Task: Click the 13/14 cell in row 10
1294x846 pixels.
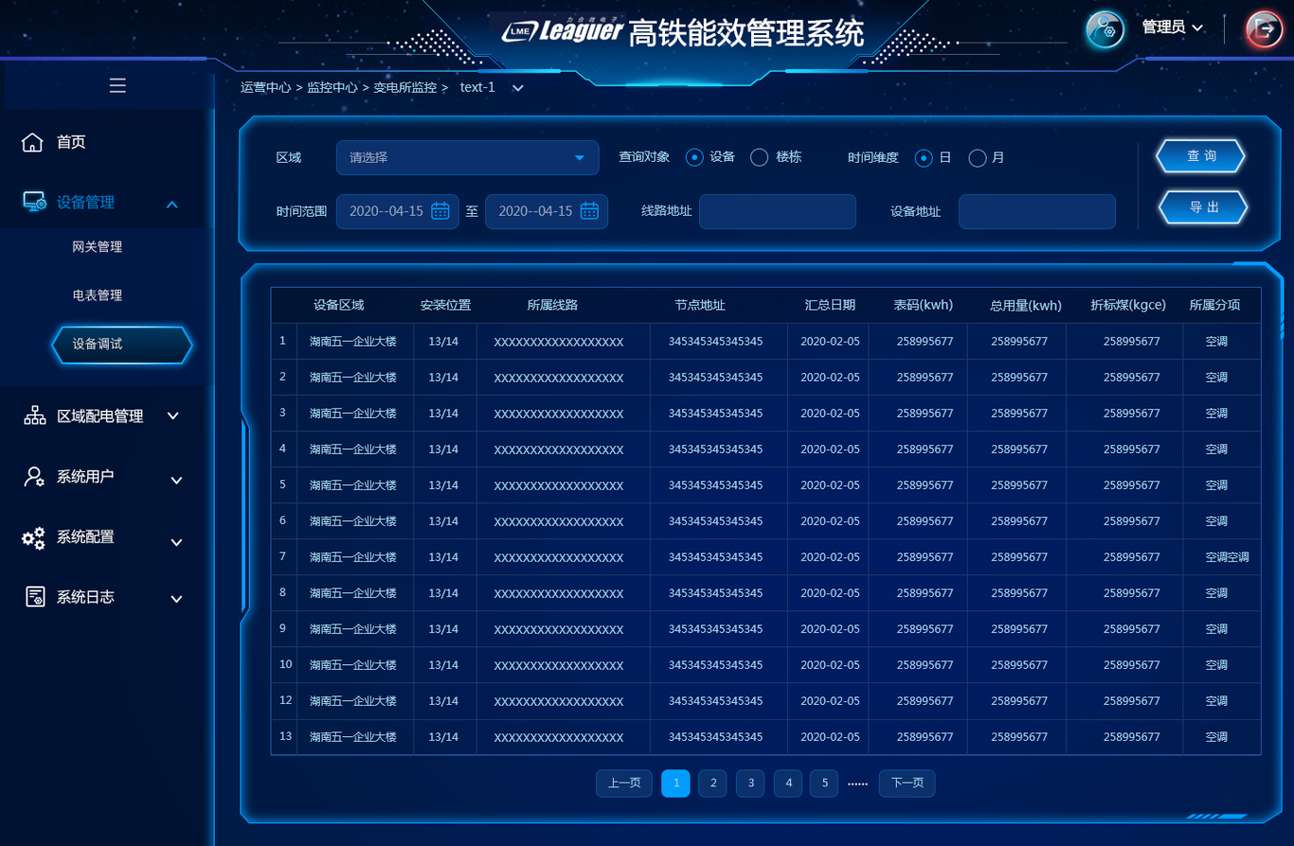Action: click(443, 665)
